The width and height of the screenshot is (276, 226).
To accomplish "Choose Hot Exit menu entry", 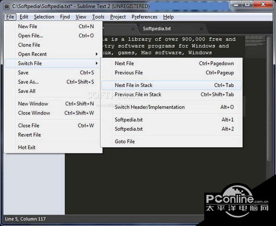I will click(x=53, y=147).
